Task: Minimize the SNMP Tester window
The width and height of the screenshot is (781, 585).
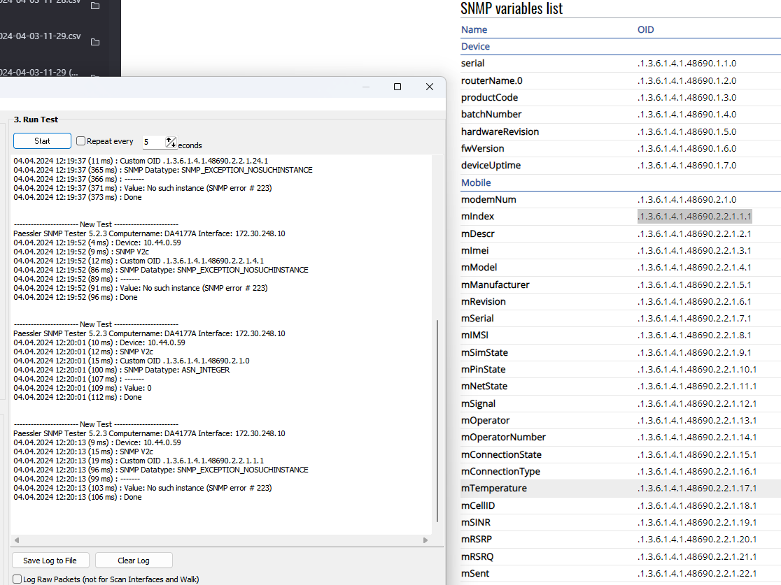Action: 366,87
